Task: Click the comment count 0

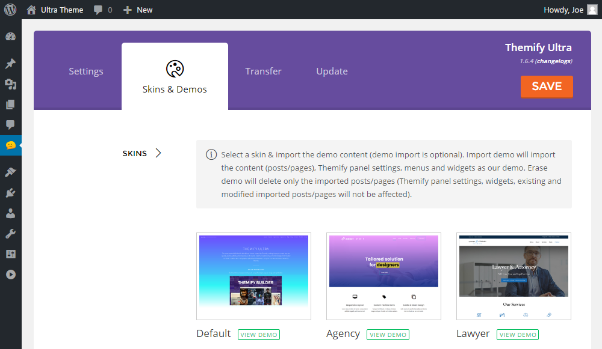Action: [x=110, y=10]
